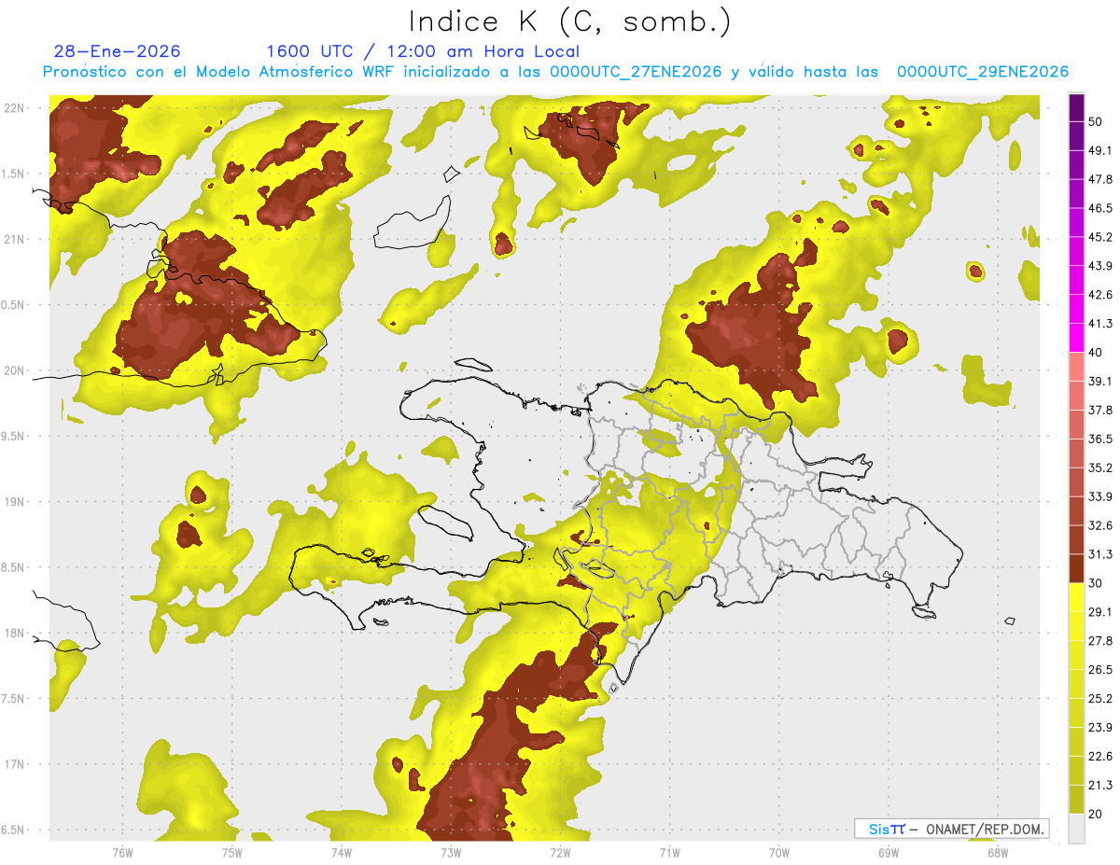
Task: Click the "43.9" color scale value
Action: click(x=1099, y=266)
